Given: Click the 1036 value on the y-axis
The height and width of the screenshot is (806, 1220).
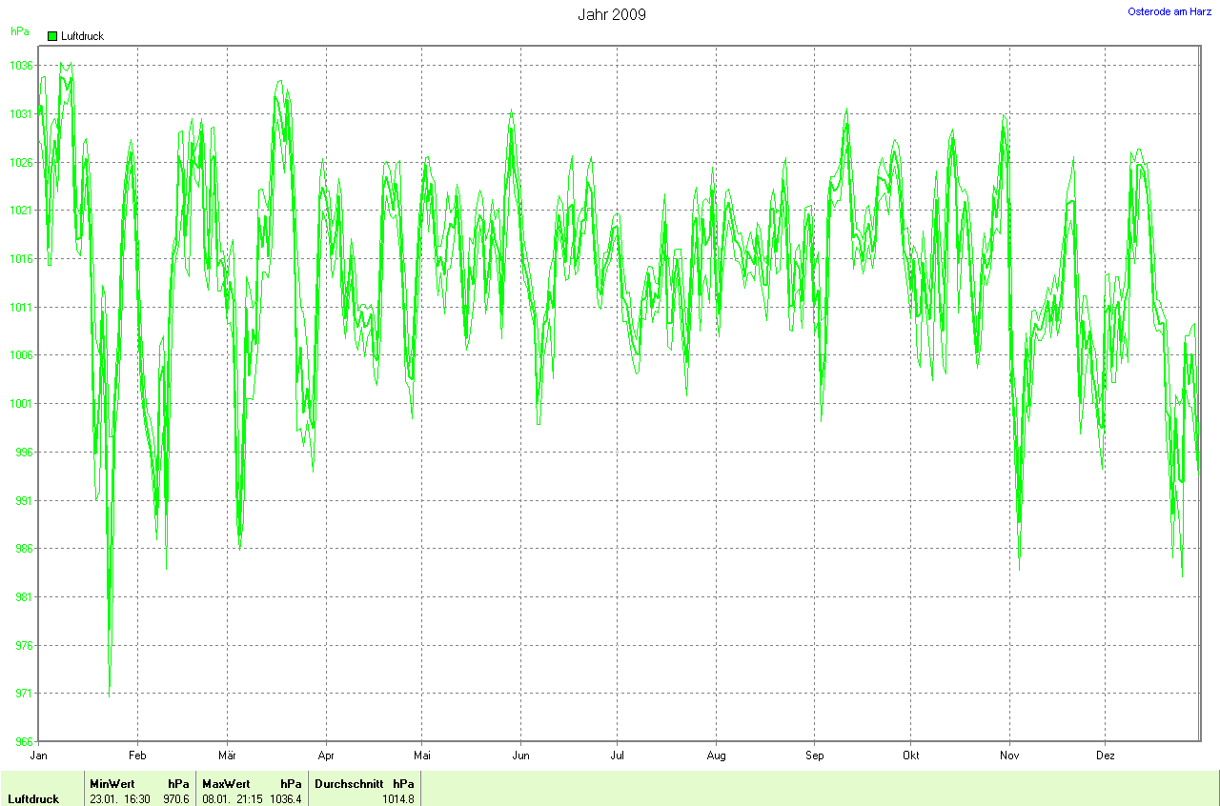Looking at the screenshot, I should [x=23, y=66].
